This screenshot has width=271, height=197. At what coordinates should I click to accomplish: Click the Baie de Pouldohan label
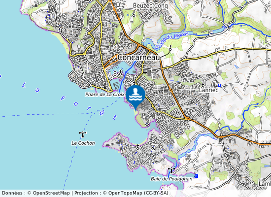point(171,179)
